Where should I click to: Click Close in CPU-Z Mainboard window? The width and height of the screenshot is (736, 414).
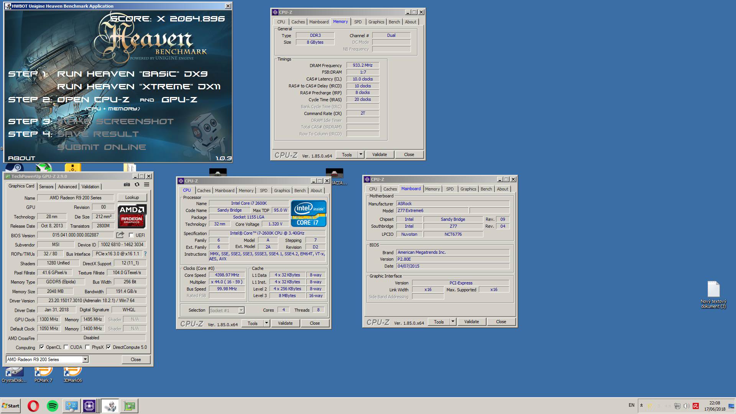coord(501,322)
